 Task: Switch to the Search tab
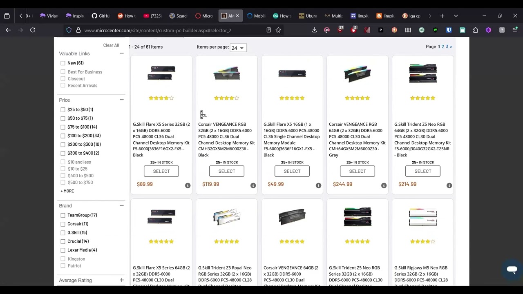click(x=178, y=16)
